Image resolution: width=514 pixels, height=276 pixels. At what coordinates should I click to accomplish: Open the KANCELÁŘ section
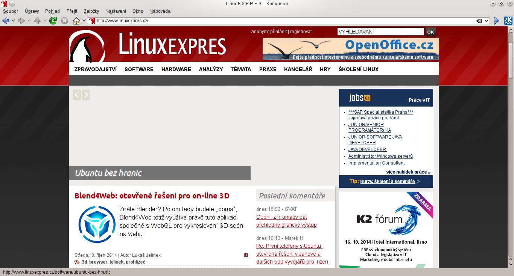(x=298, y=69)
